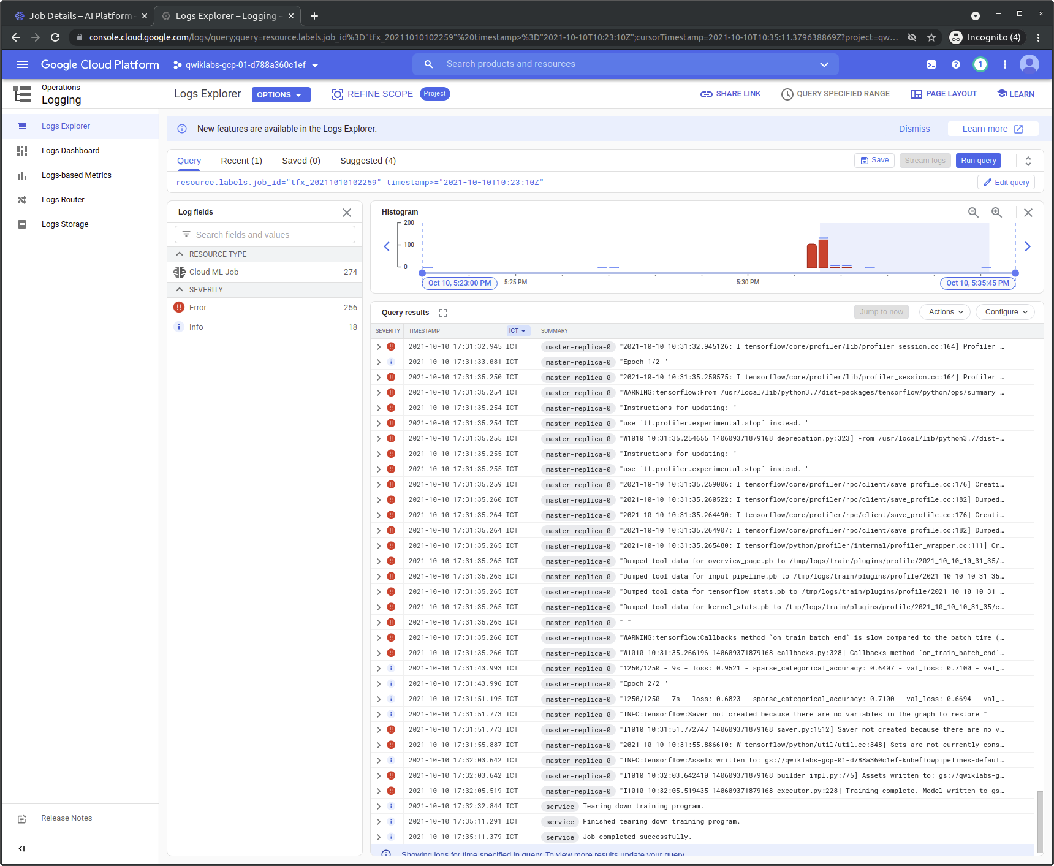Click REFINE SCOPE
The image size is (1054, 866).
pyautogui.click(x=372, y=94)
